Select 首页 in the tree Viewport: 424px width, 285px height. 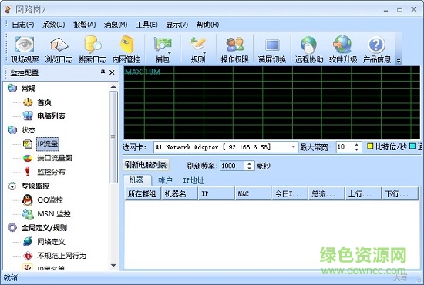point(44,102)
